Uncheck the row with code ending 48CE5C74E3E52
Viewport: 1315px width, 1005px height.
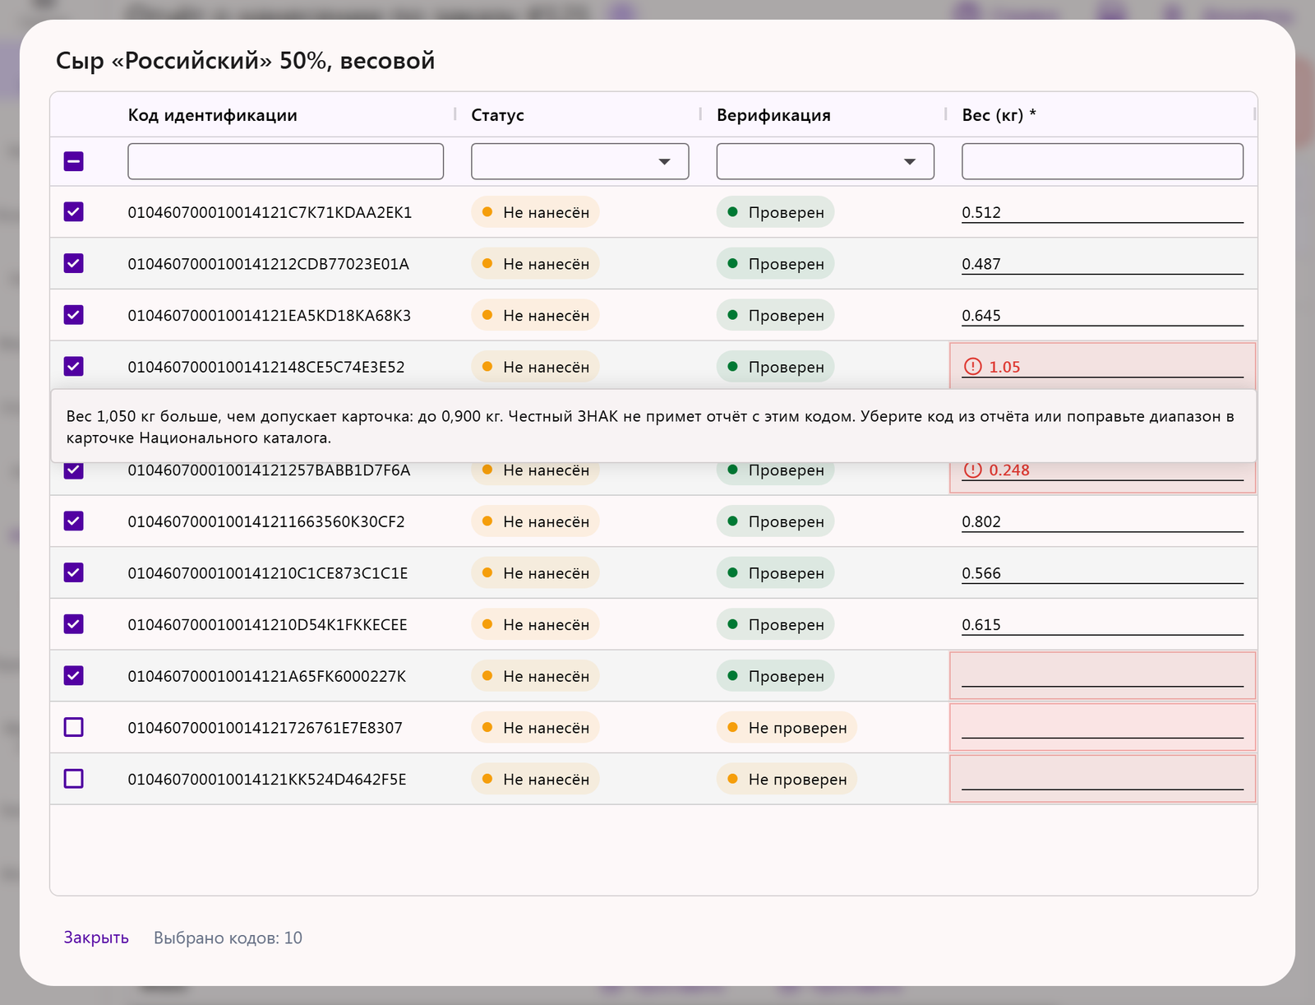coord(74,367)
